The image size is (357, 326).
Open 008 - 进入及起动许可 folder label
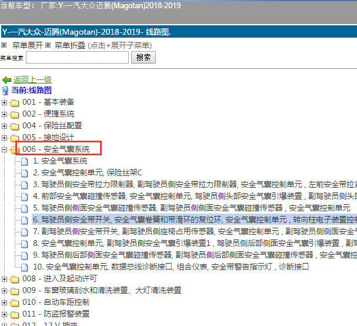point(59,278)
